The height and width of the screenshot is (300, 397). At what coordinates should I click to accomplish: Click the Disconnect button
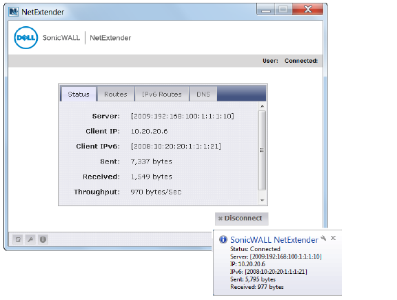(241, 219)
